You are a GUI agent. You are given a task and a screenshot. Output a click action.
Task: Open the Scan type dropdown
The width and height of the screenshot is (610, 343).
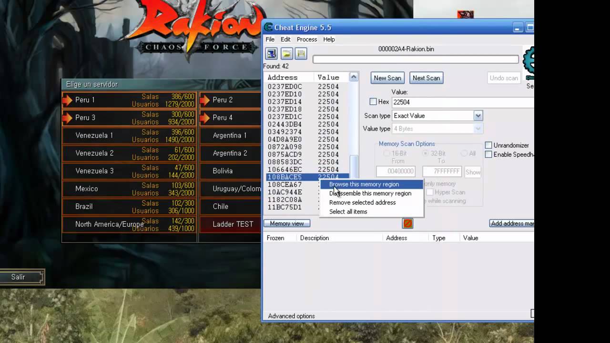pos(478,116)
